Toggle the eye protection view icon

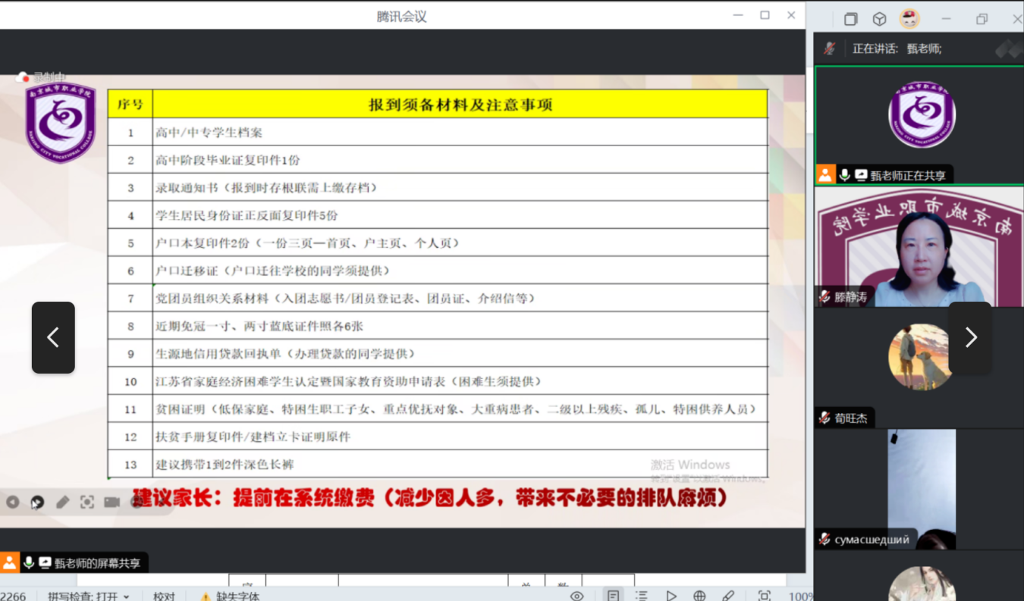pos(577,596)
